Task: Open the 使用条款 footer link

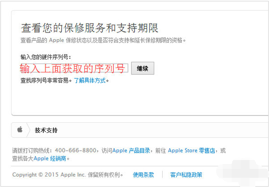Action: 143,175
